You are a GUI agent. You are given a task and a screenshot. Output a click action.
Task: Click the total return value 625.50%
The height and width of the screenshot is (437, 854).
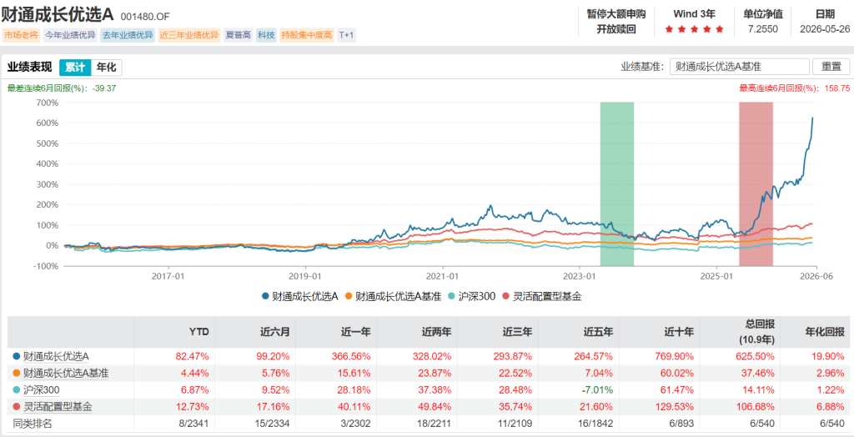coord(755,356)
